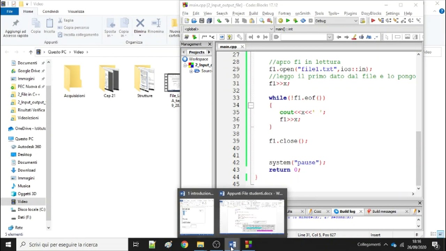446x251 pixels.
Task: Expand the Sposta in dropdown in Explorer
Action: (x=110, y=27)
